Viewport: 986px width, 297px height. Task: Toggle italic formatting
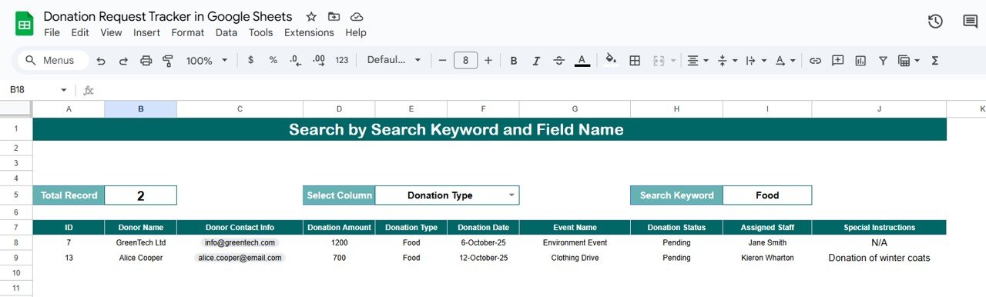coord(536,60)
